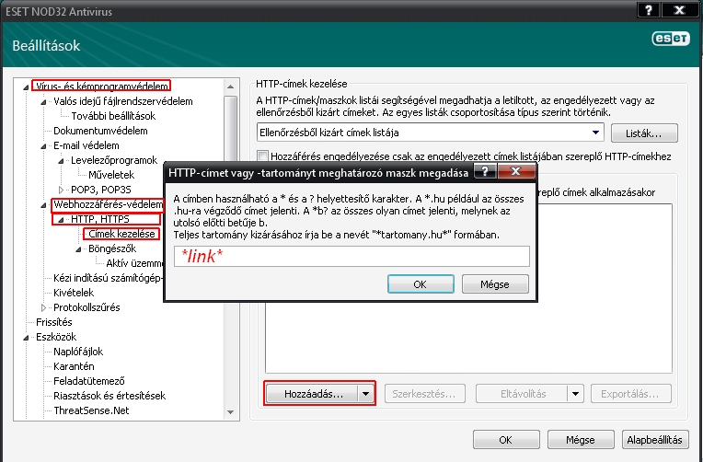Select ThreatSense.Net tree item
Viewport: 703px width, 462px height.
coord(91,410)
